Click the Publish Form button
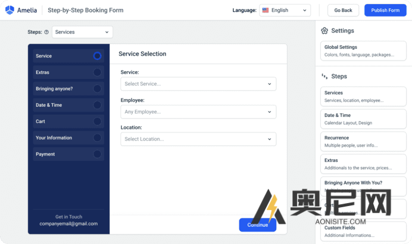 pos(385,10)
